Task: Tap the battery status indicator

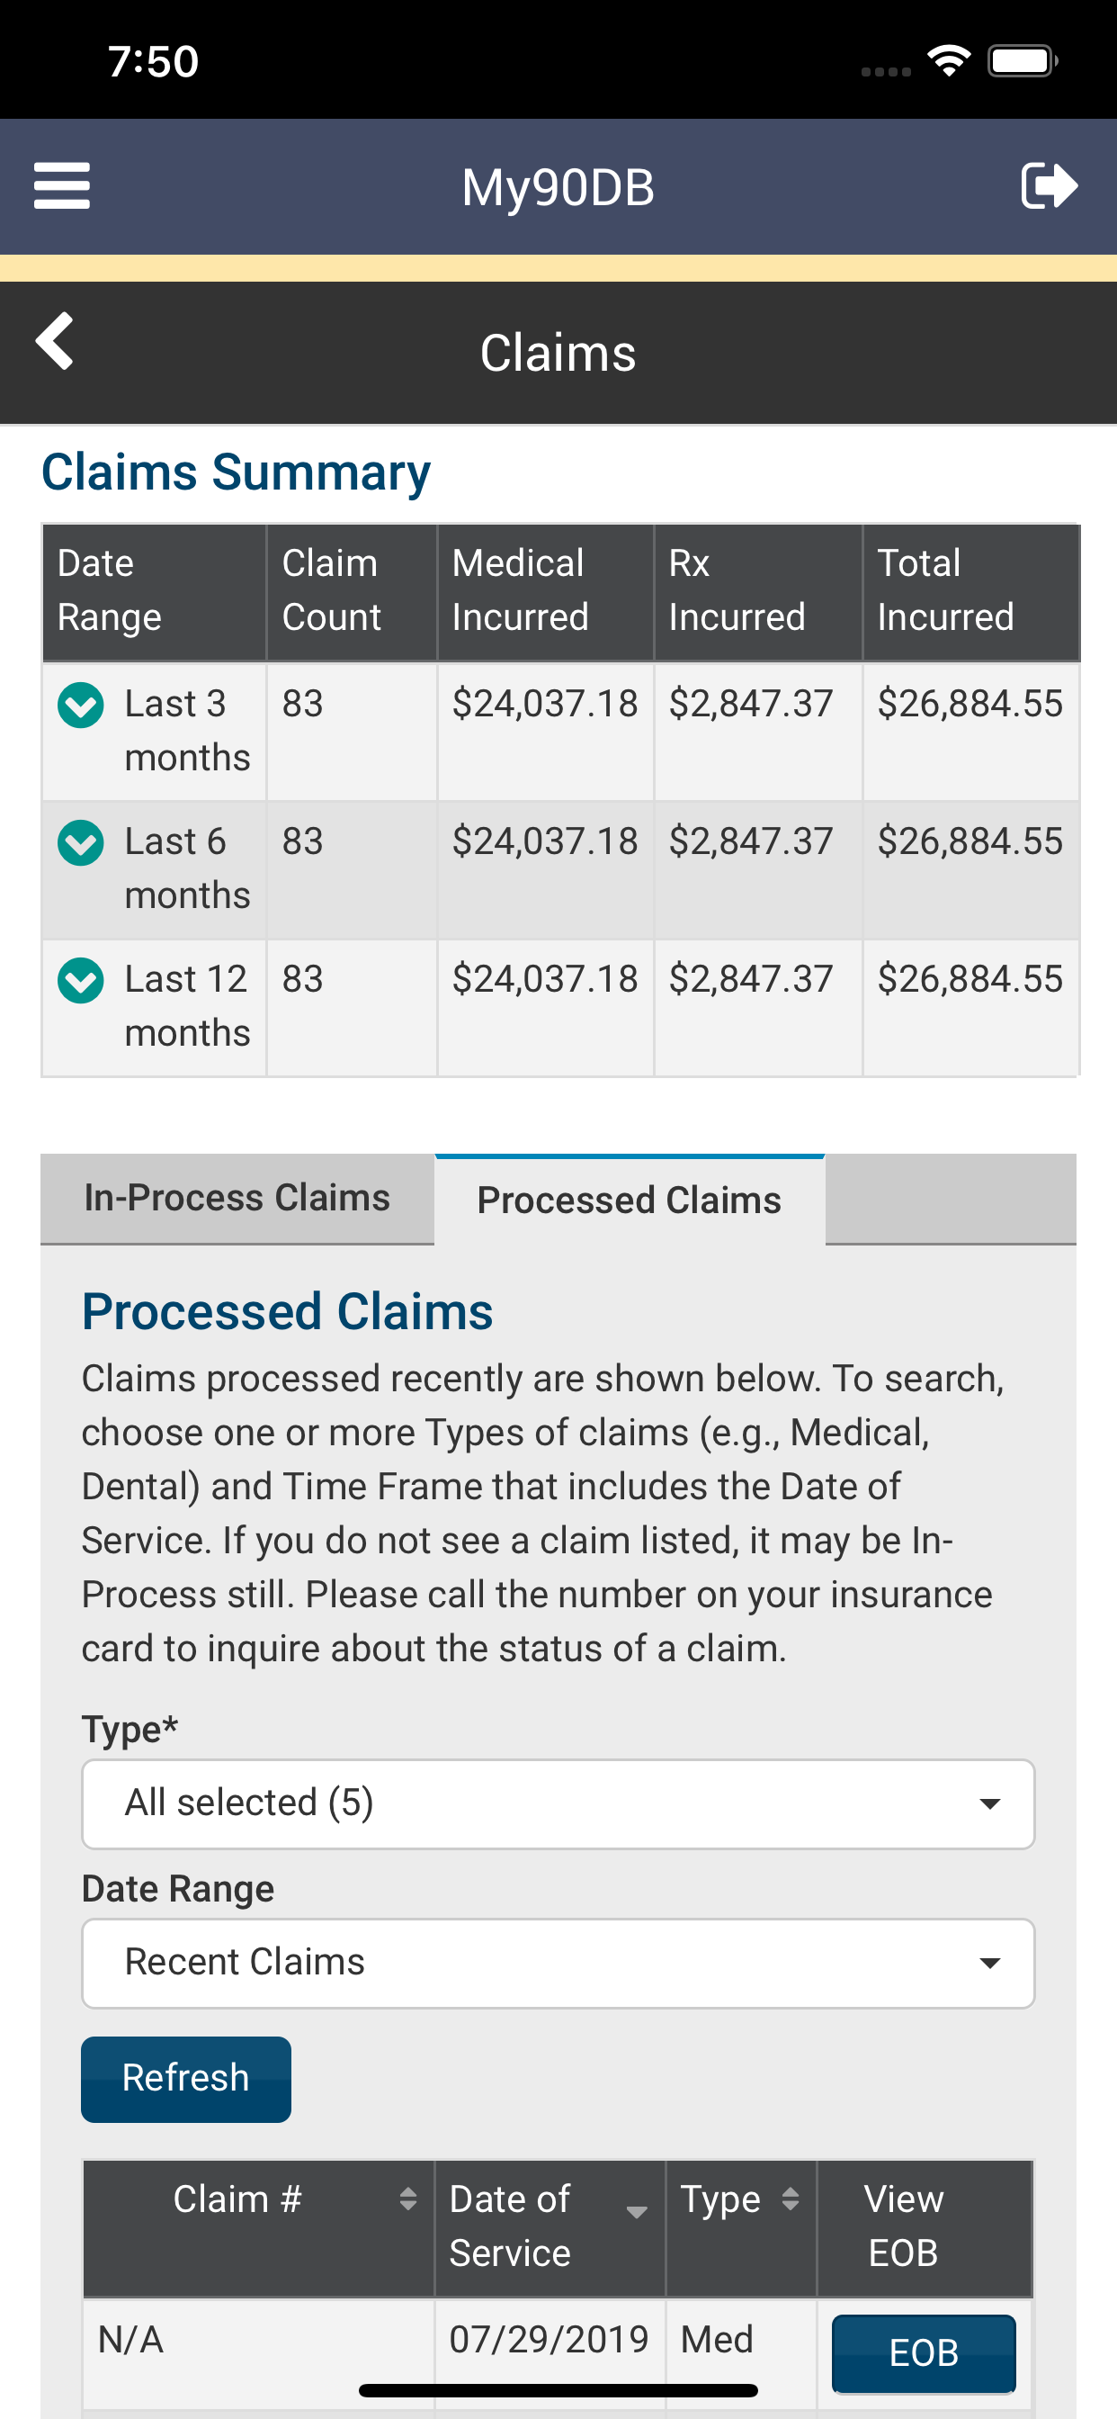Action: pyautogui.click(x=1023, y=61)
